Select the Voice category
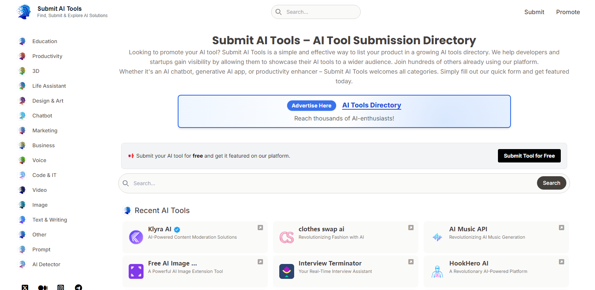595x290 pixels. 39,160
